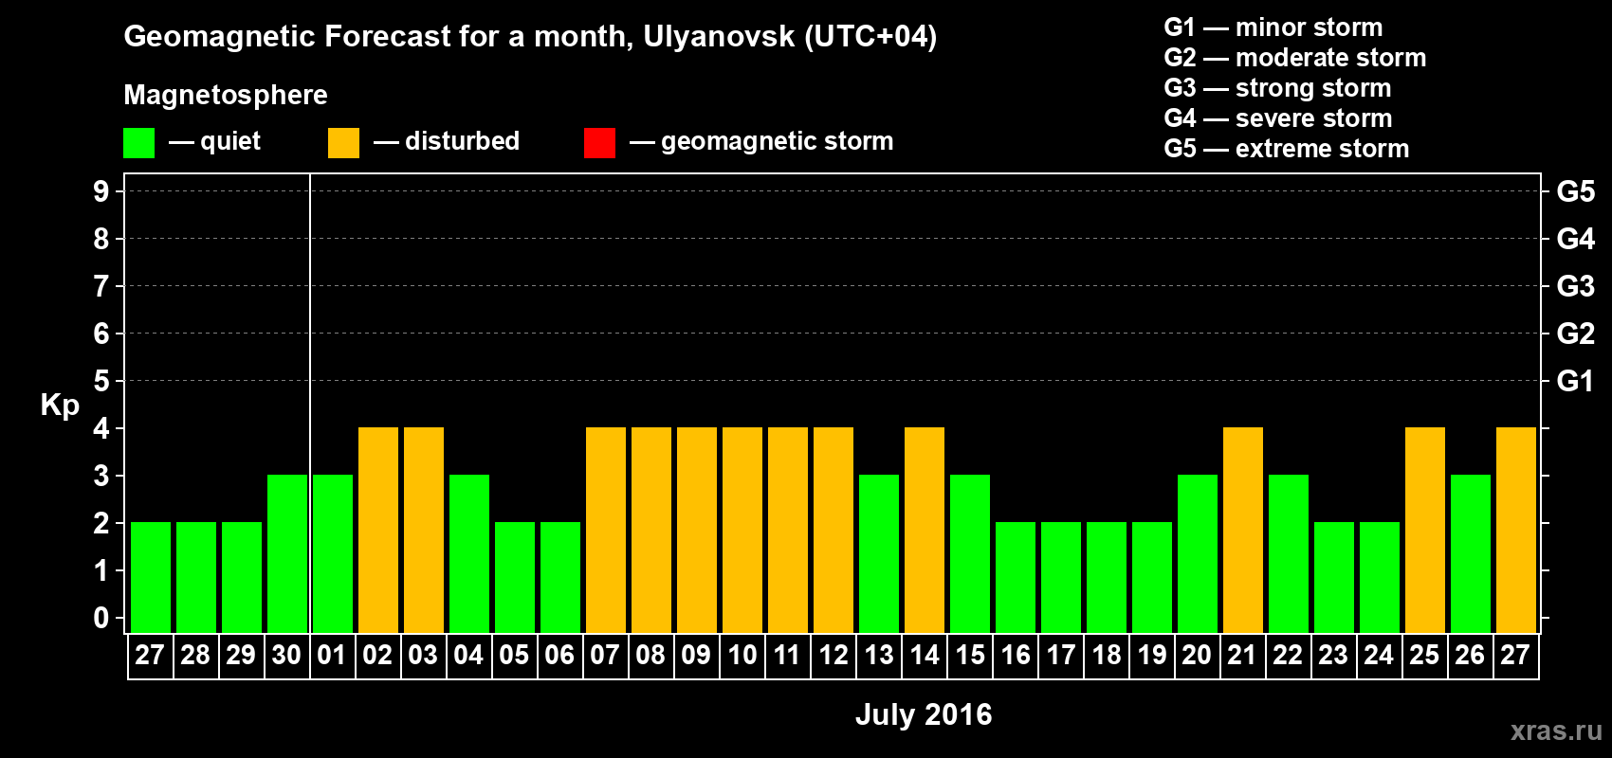Click the orange bar for date 14

(925, 531)
